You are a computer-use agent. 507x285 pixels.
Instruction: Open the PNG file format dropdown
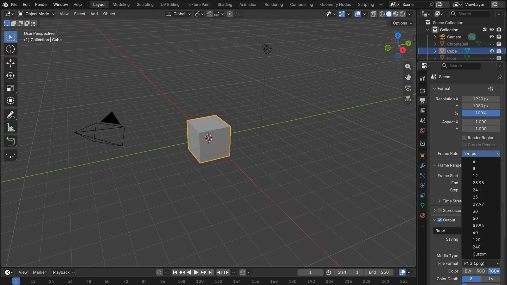pyautogui.click(x=481, y=263)
